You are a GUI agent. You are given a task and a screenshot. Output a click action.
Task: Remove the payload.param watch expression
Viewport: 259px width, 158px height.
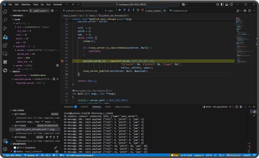[x=57, y=79]
